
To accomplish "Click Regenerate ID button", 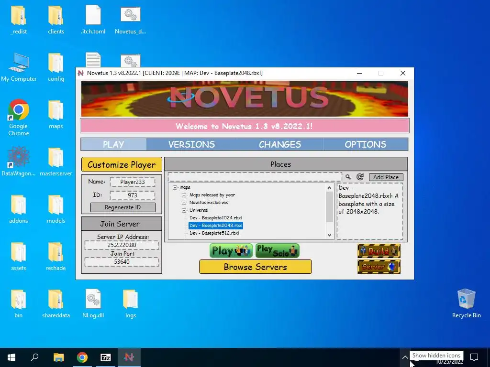I will pos(123,207).
